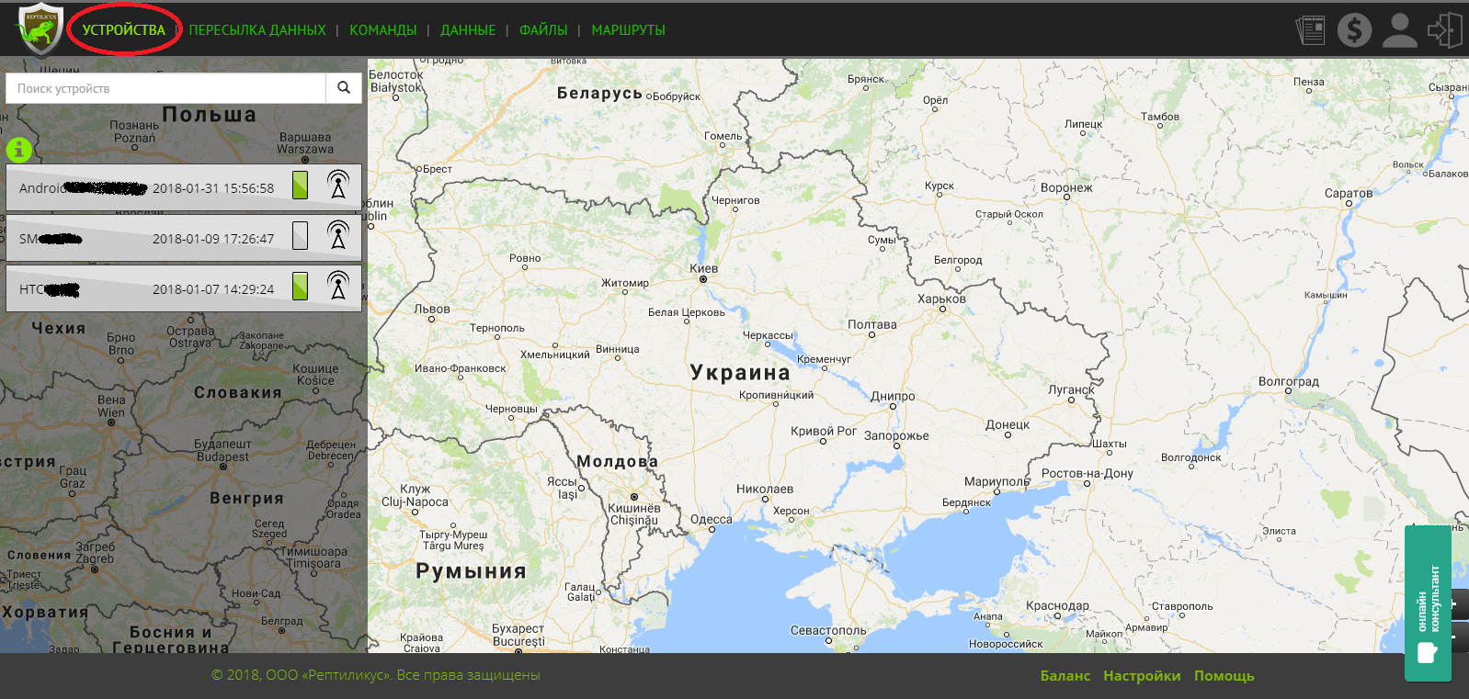Click the Украина label on map
This screenshot has width=1469, height=699.
click(740, 372)
